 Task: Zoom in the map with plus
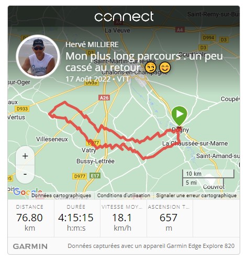pos(25,156)
